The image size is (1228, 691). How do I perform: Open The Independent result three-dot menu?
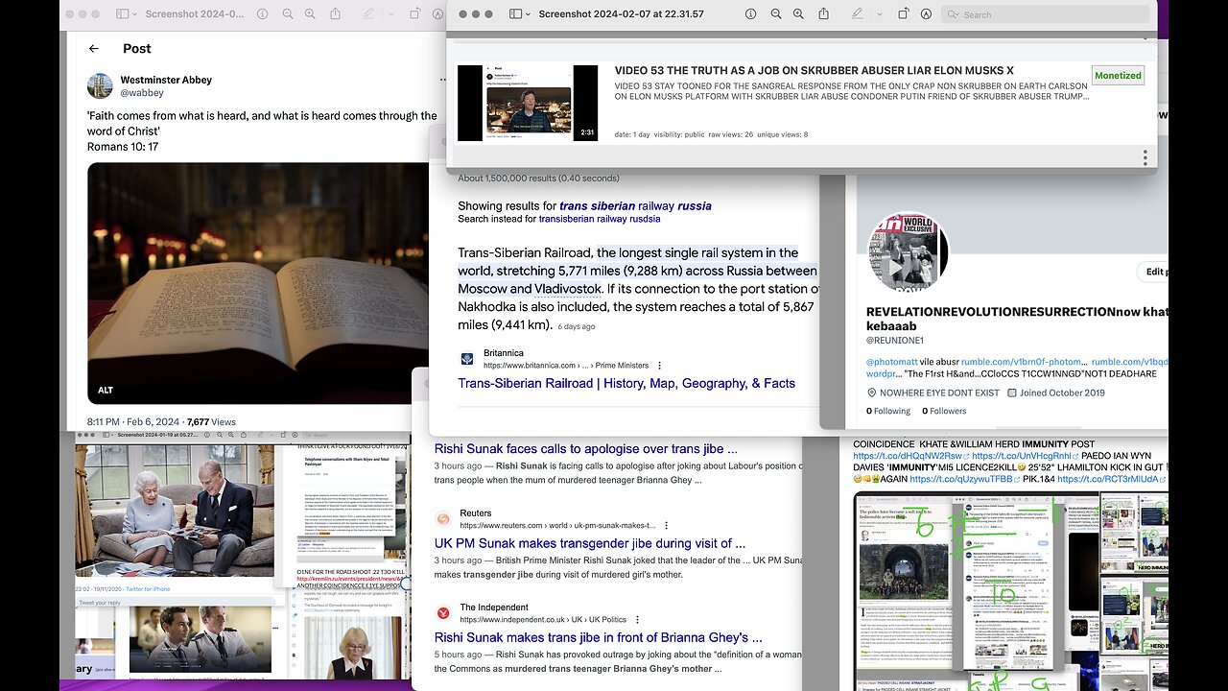pyautogui.click(x=637, y=620)
